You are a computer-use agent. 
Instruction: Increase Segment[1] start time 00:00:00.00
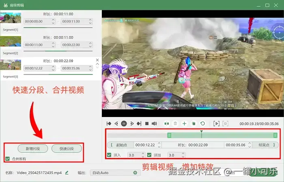[x=53, y=20]
